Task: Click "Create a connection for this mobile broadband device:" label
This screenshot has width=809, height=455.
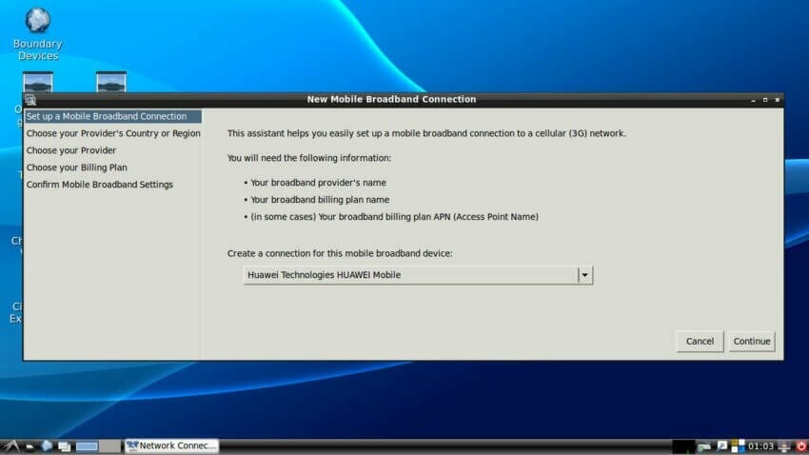Action: 340,253
